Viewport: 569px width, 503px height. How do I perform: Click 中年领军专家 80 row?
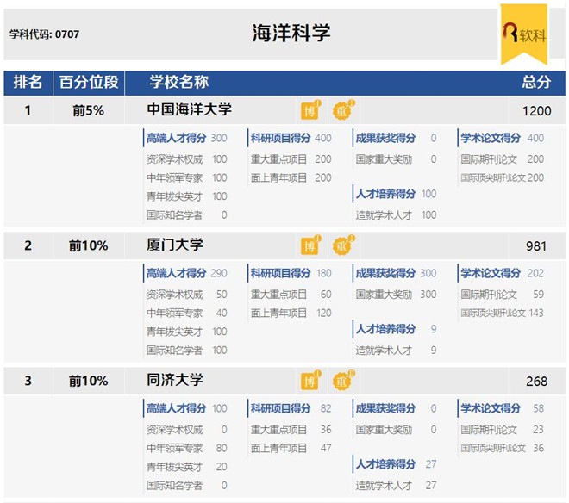click(186, 448)
